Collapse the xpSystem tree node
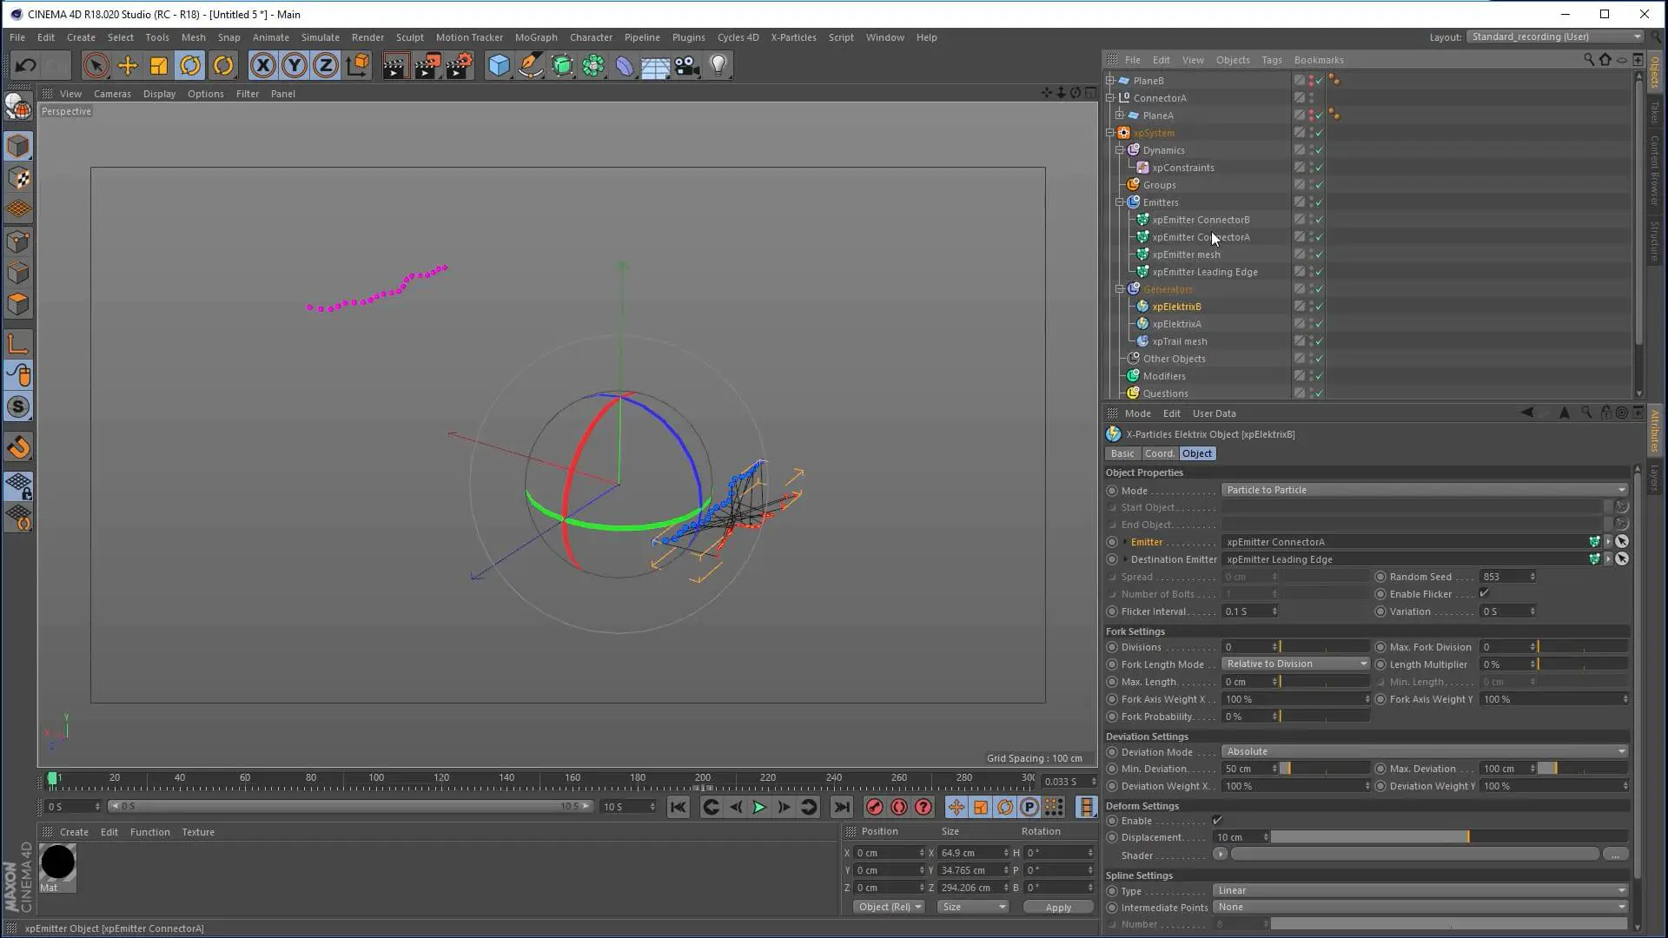 [1110, 133]
